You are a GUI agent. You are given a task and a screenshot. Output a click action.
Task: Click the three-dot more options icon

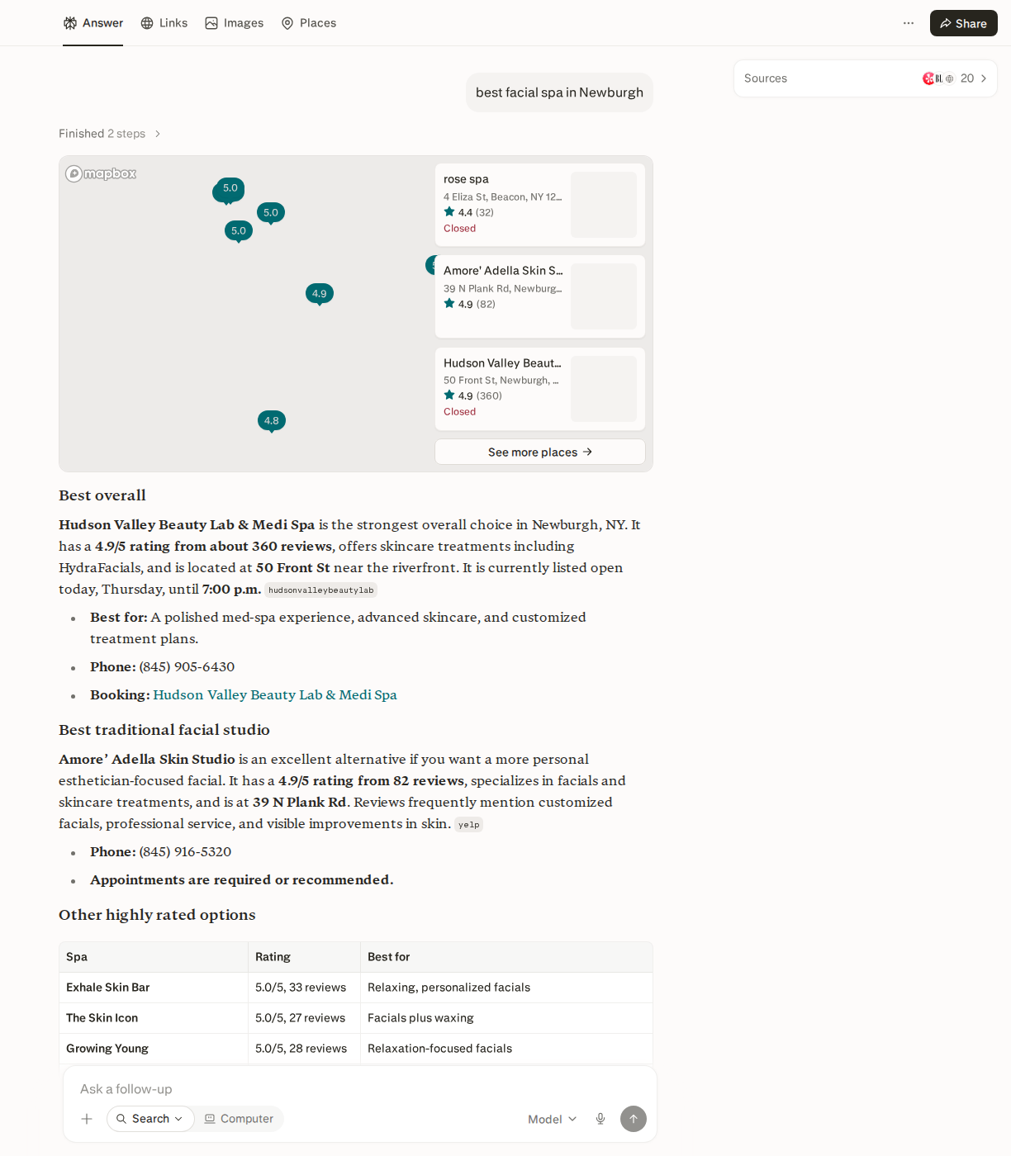[x=909, y=23]
